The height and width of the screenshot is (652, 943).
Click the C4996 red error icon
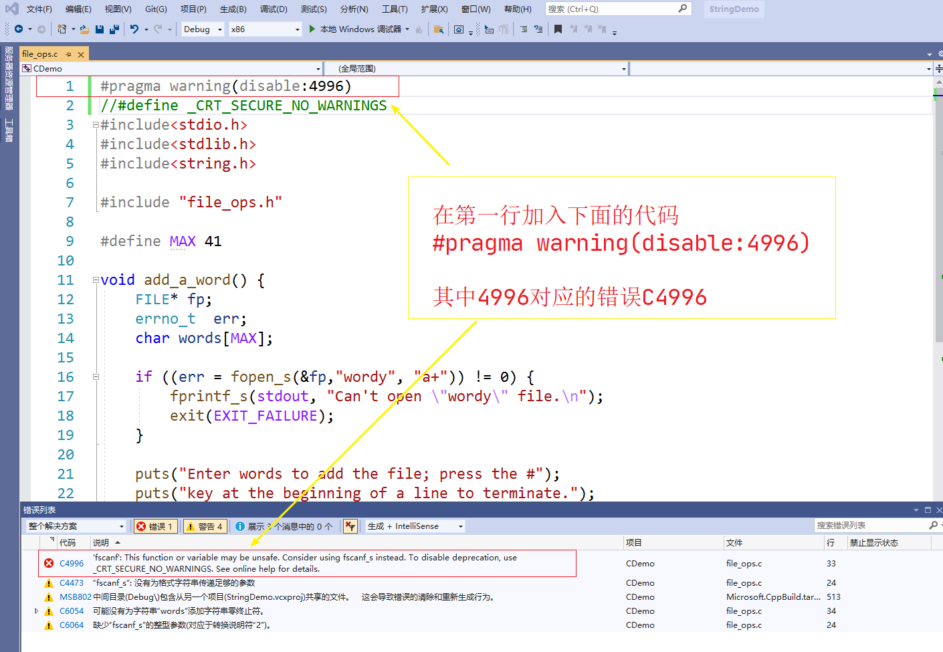click(49, 563)
